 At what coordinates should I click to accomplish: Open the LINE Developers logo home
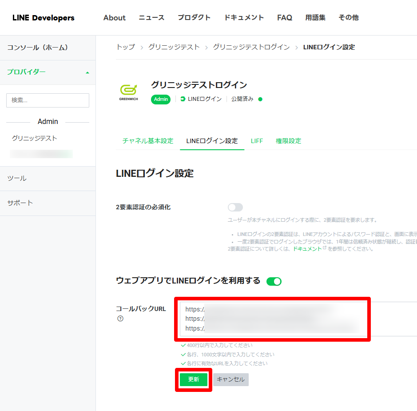pyautogui.click(x=44, y=18)
